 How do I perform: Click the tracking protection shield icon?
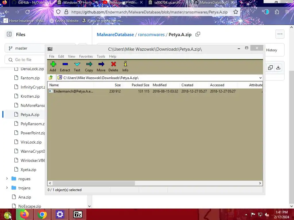pyautogui.click(x=58, y=12)
